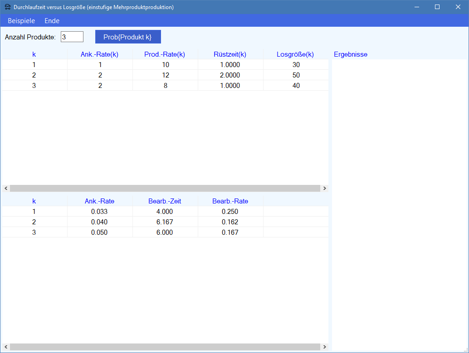
Task: Click the Ank.-Rate(k) column header
Action: click(x=99, y=54)
